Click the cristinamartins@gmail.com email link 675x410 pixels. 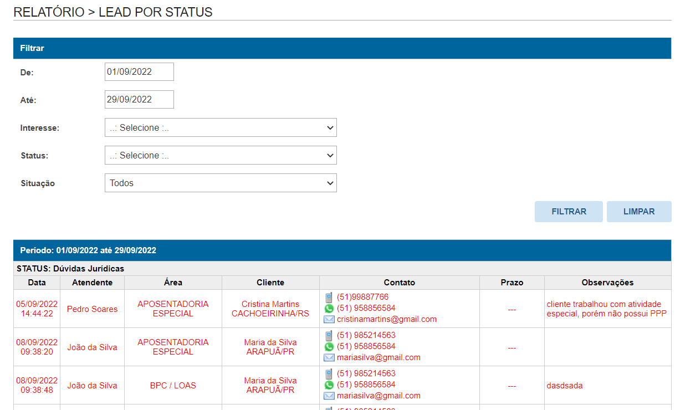pyautogui.click(x=386, y=319)
